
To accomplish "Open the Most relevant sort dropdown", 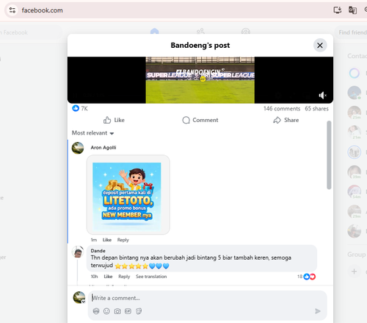I will 92,133.
